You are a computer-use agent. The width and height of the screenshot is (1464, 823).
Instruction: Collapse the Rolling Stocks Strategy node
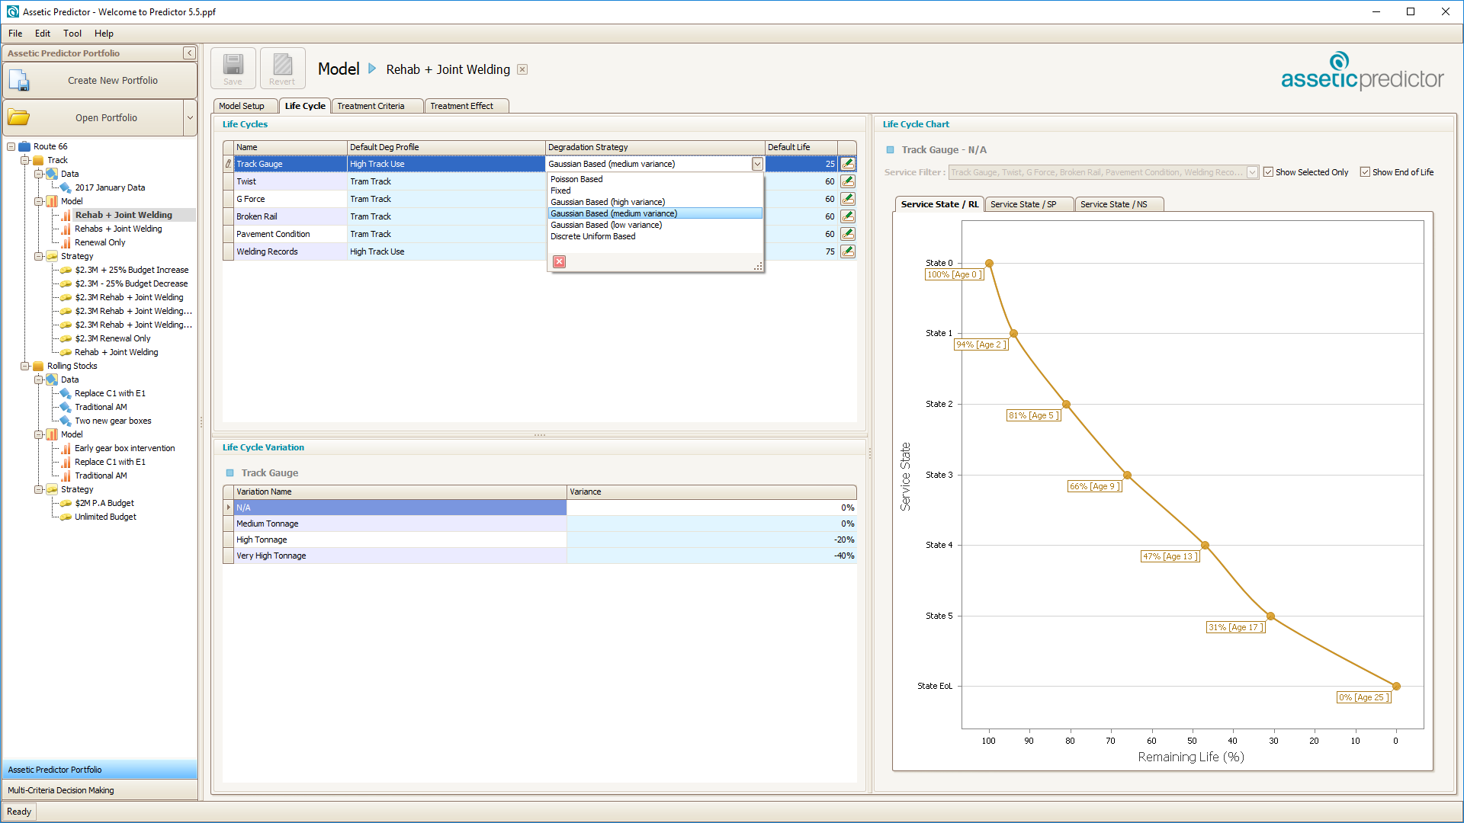(38, 489)
